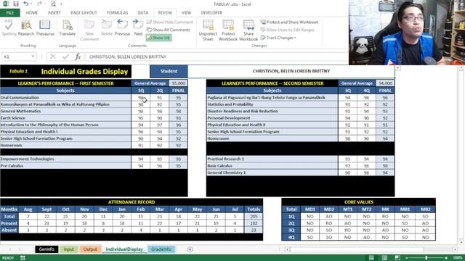The height and width of the screenshot is (261, 465).
Task: Toggle the Show Ink button
Action: (158, 38)
